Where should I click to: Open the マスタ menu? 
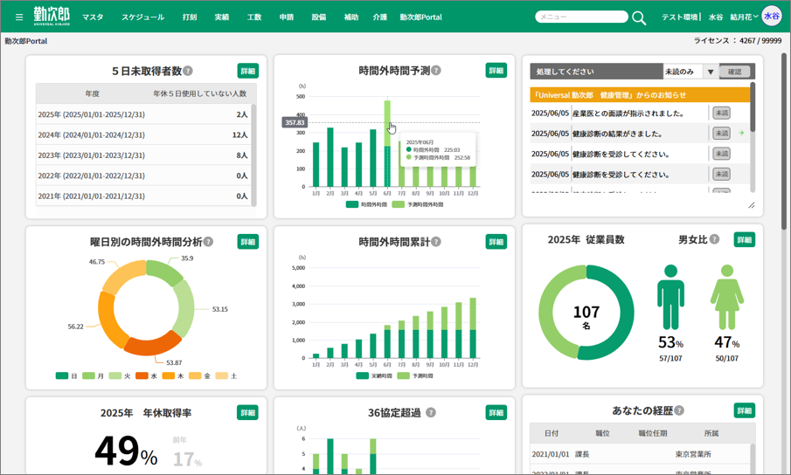(93, 17)
